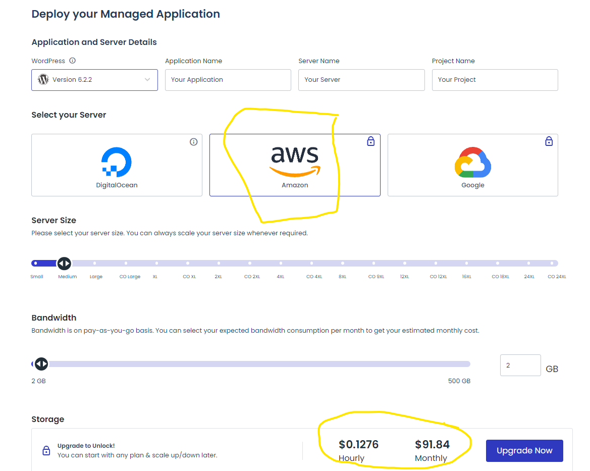Click the bandwidth GB input box
The image size is (590, 471).
coord(520,365)
